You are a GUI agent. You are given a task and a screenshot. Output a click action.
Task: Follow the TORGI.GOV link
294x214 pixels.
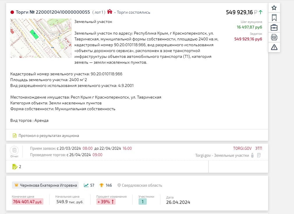click(242, 149)
